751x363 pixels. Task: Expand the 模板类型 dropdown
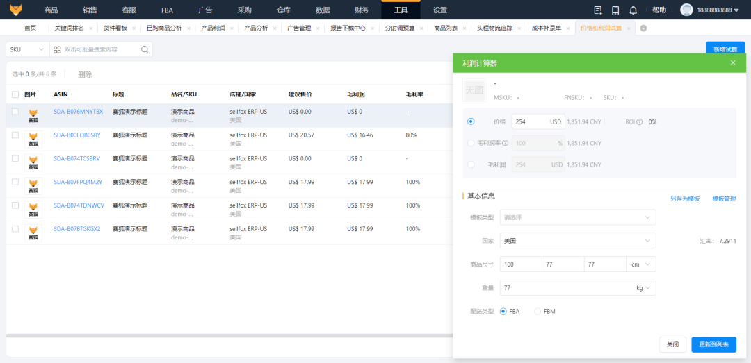[577, 217]
